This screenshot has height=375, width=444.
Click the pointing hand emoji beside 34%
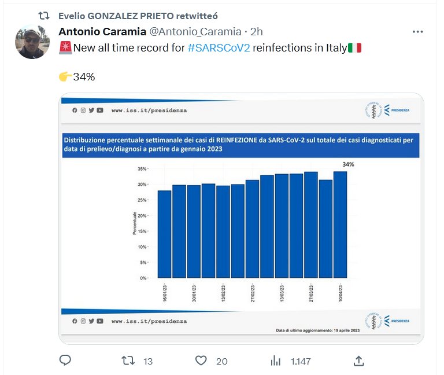tap(65, 76)
